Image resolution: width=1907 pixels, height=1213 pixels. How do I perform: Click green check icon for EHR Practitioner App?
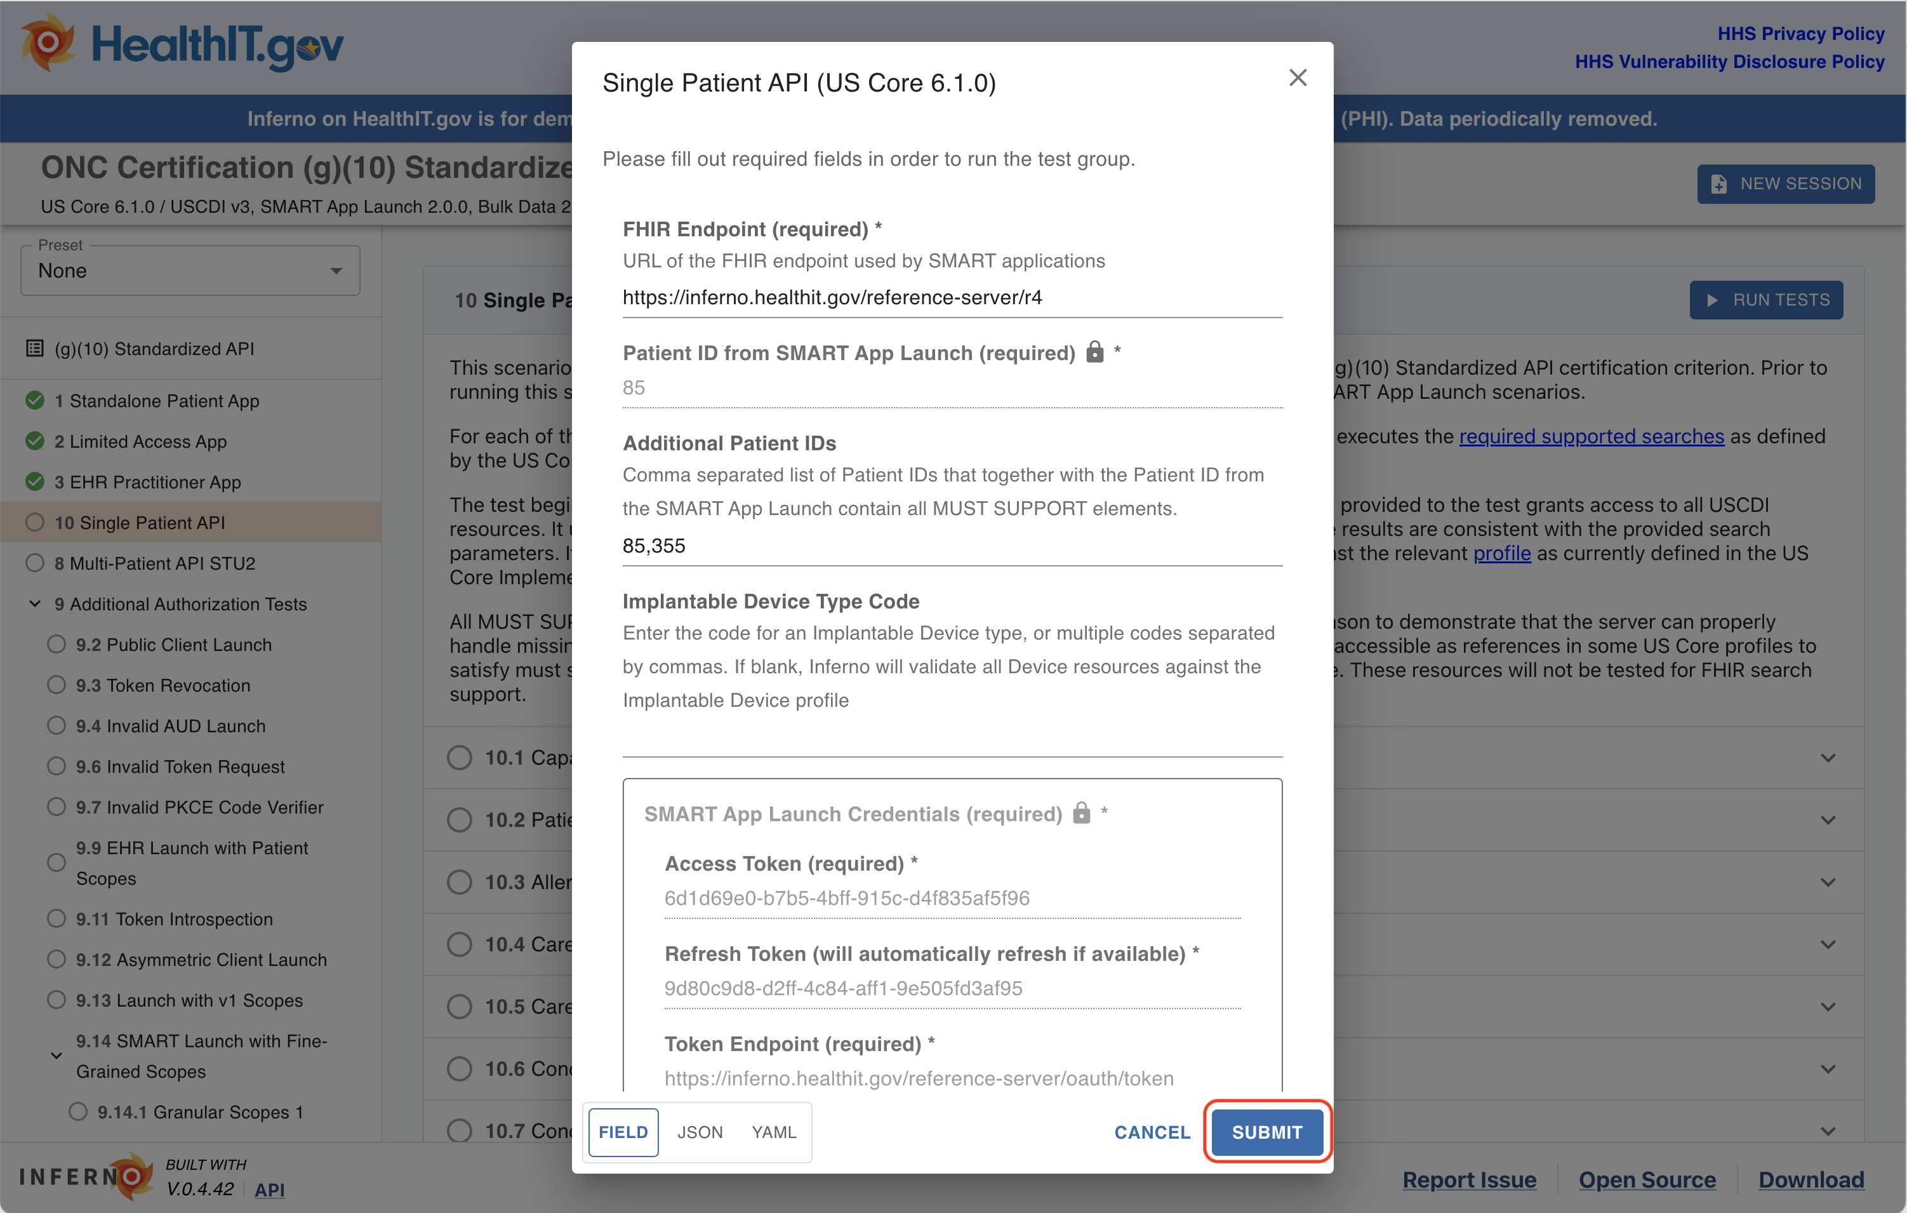[x=35, y=481]
